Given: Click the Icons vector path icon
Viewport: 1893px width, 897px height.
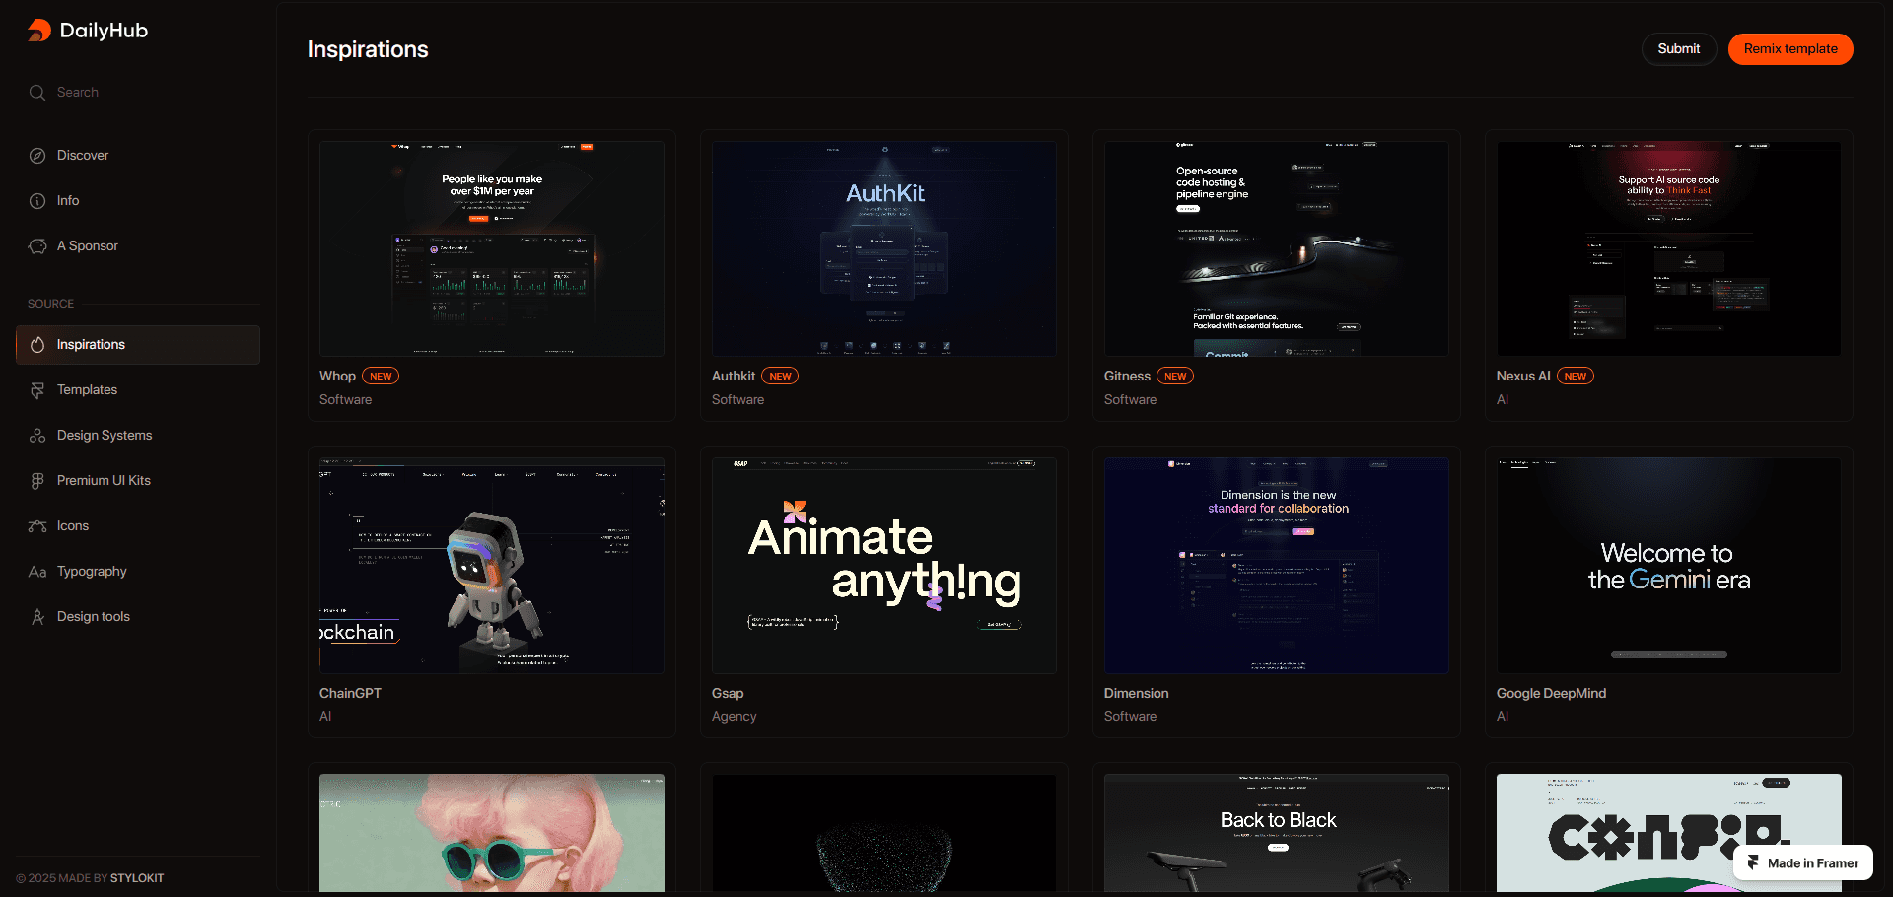Looking at the screenshot, I should click(x=37, y=526).
